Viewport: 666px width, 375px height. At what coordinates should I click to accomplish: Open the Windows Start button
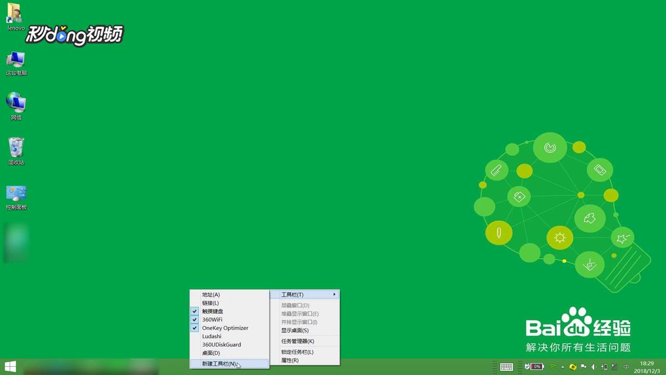[10, 367]
